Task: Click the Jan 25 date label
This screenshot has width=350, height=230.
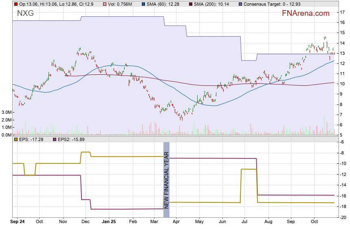Action: [x=109, y=222]
